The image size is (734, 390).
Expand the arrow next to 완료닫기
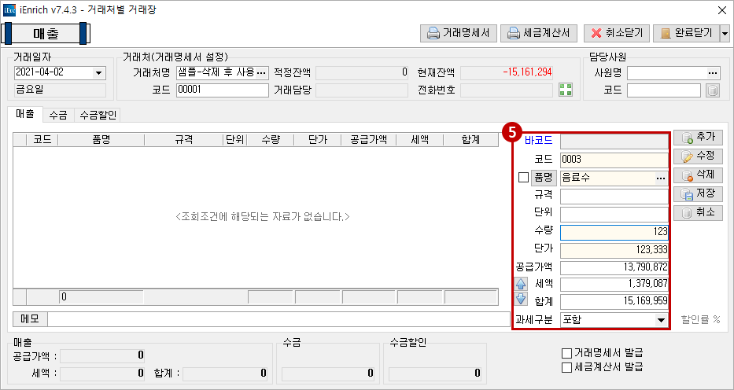point(725,33)
